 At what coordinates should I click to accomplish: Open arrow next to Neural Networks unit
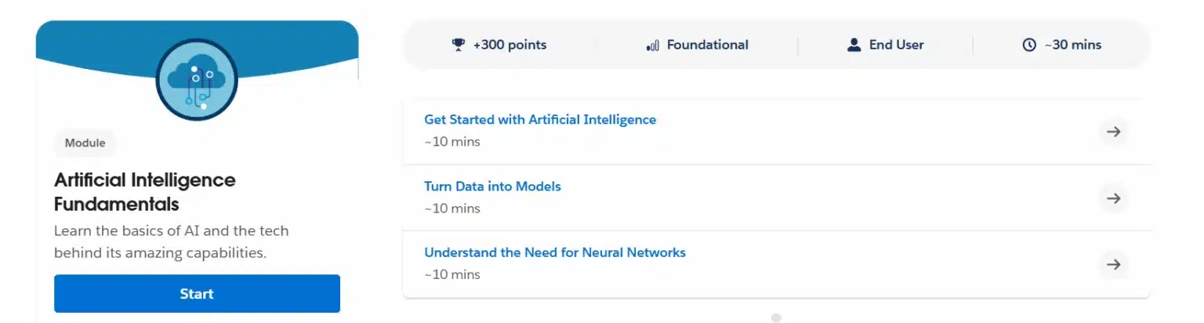pyautogui.click(x=1113, y=264)
